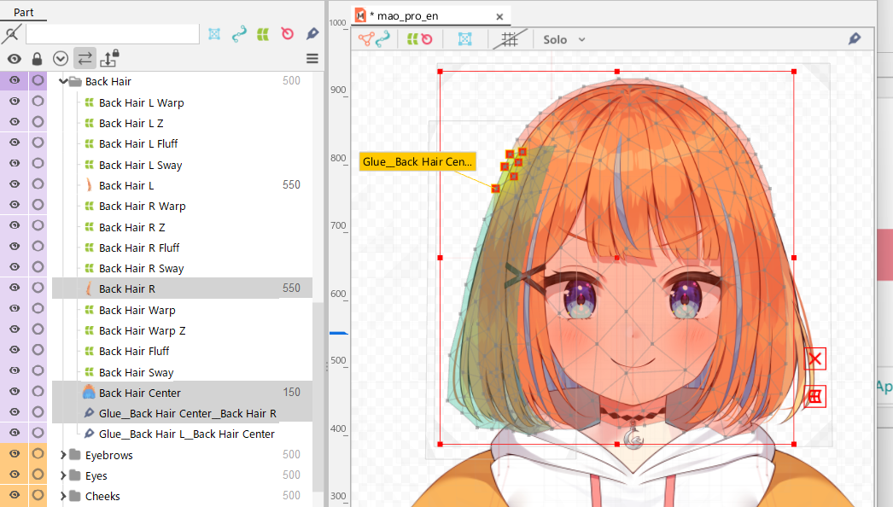The image size is (893, 507).
Task: Toggle visibility of Back Hair Center
Action: (x=15, y=393)
